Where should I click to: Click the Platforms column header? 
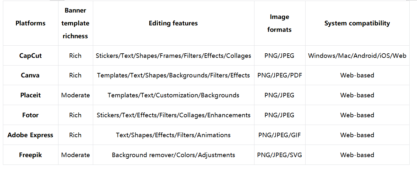tap(31, 23)
